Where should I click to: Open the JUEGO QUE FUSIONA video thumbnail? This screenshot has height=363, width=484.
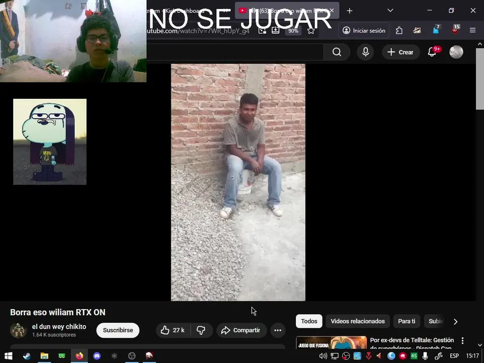coord(331,343)
